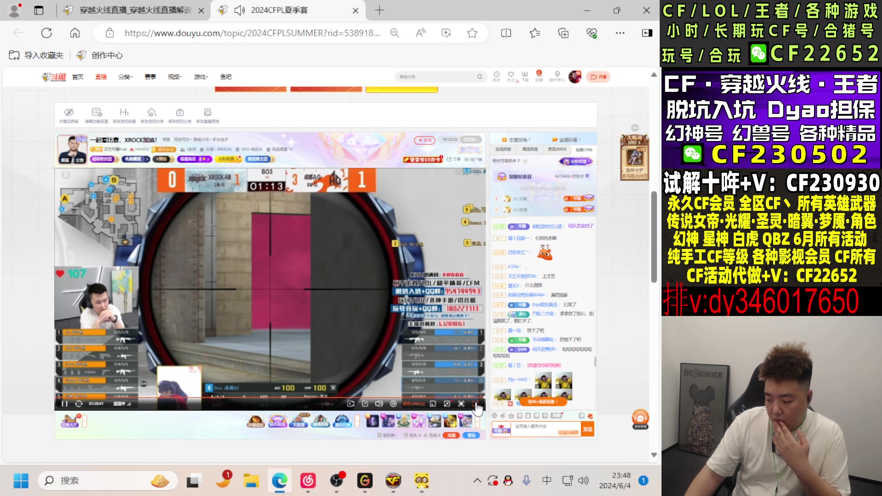
Task: Close the 2024CFPL夏季赛 tab
Action: point(356,10)
